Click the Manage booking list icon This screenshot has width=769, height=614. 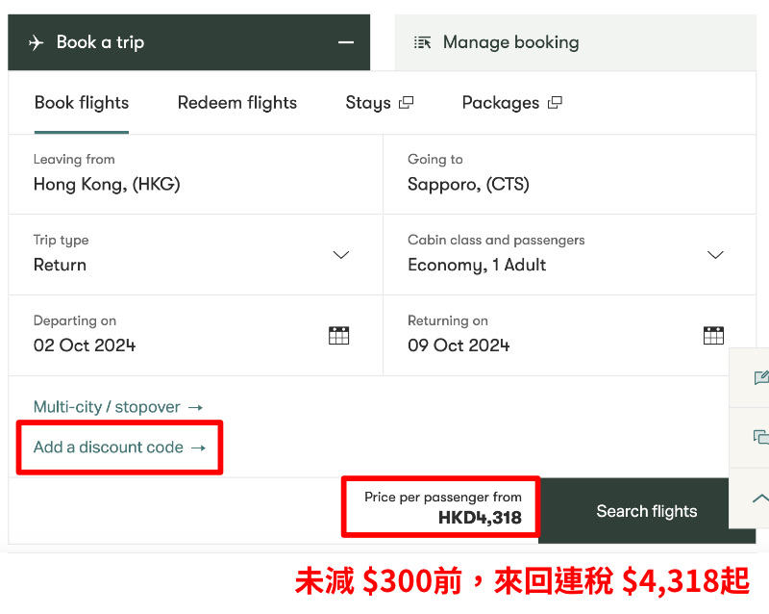point(422,42)
